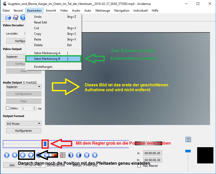Click the Zeit button
The height and width of the screenshot is (174, 216).
tap(12, 165)
